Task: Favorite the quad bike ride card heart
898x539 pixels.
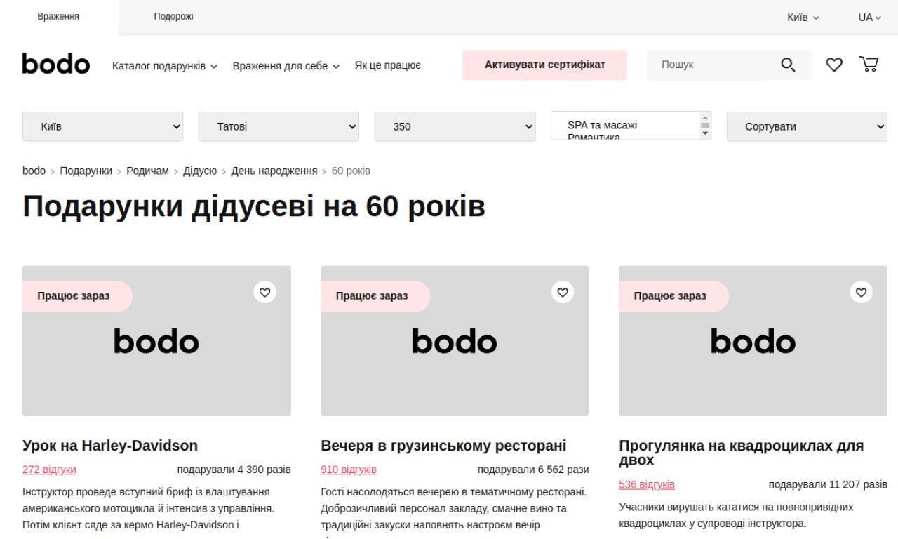Action: [x=862, y=292]
